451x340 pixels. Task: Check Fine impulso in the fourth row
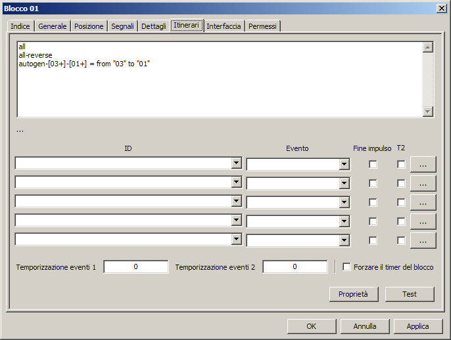tap(373, 222)
